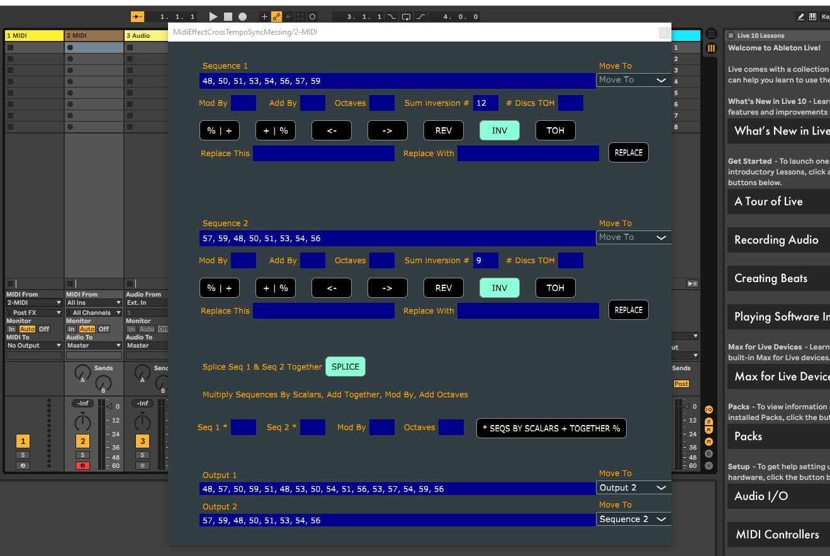Toggle the Returns section with the R icon
Image resolution: width=830 pixels, height=556 pixels.
710,430
